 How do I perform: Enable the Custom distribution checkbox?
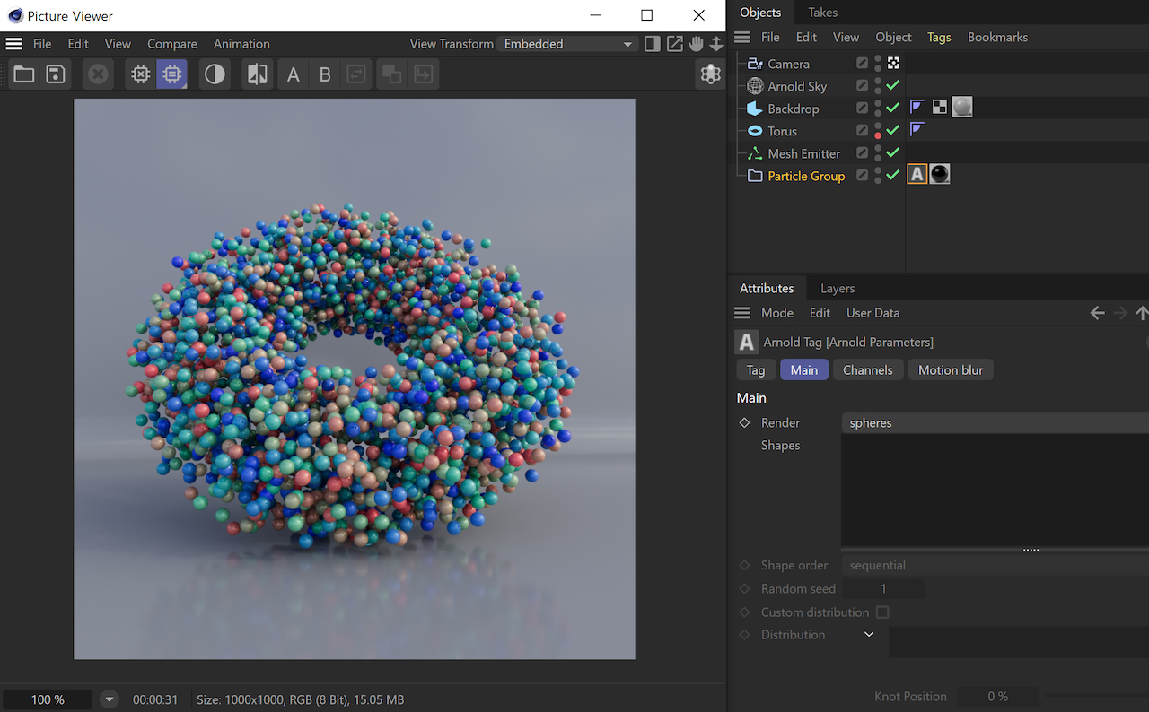(x=882, y=612)
